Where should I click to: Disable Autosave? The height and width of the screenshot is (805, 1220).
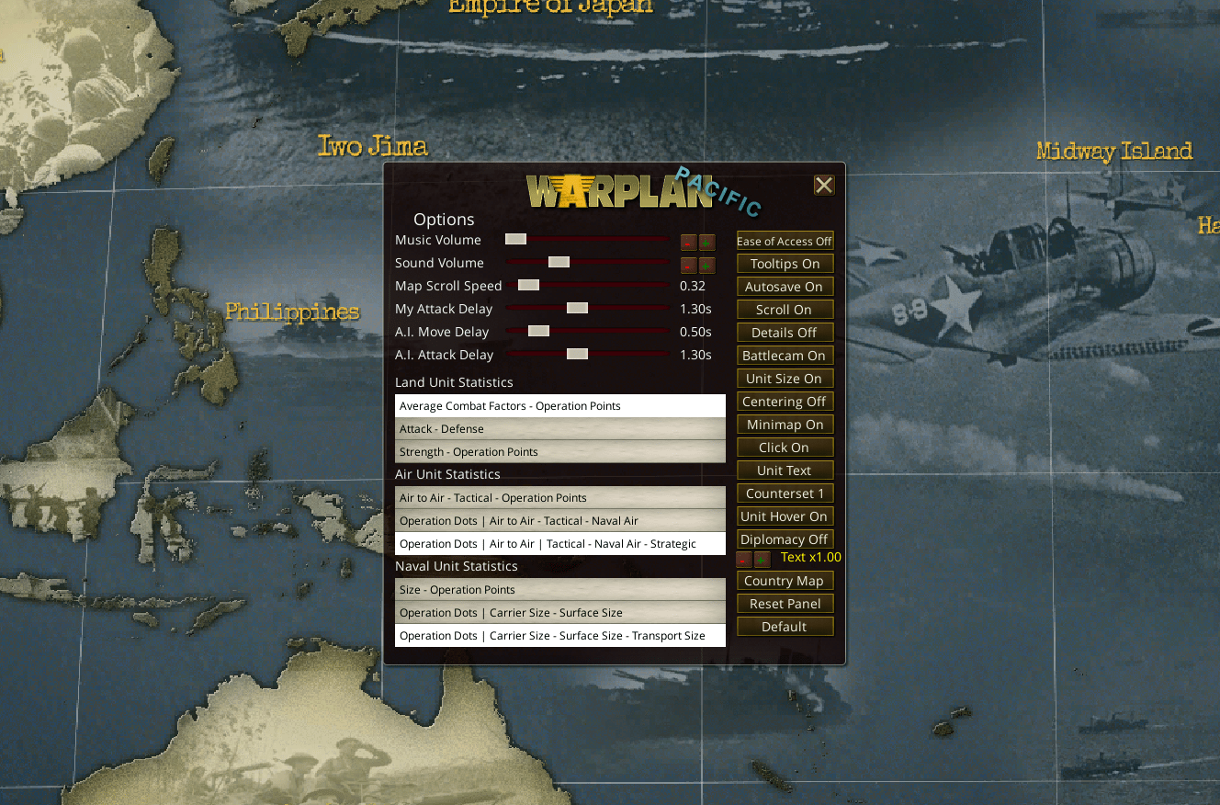(x=785, y=287)
